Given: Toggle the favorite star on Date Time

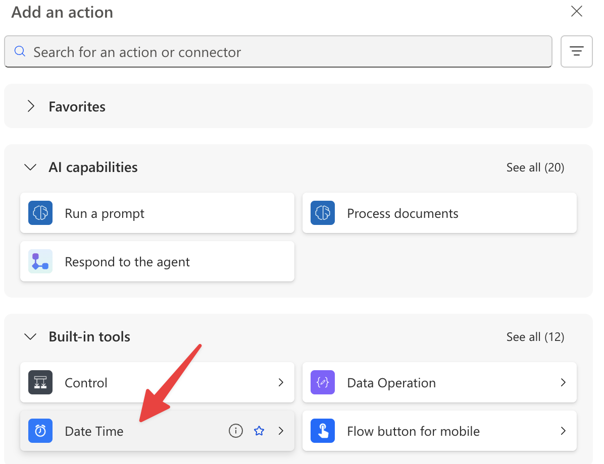Looking at the screenshot, I should (259, 431).
